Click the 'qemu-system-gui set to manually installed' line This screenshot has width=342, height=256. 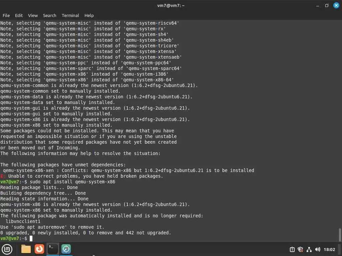pyautogui.click(x=56, y=114)
